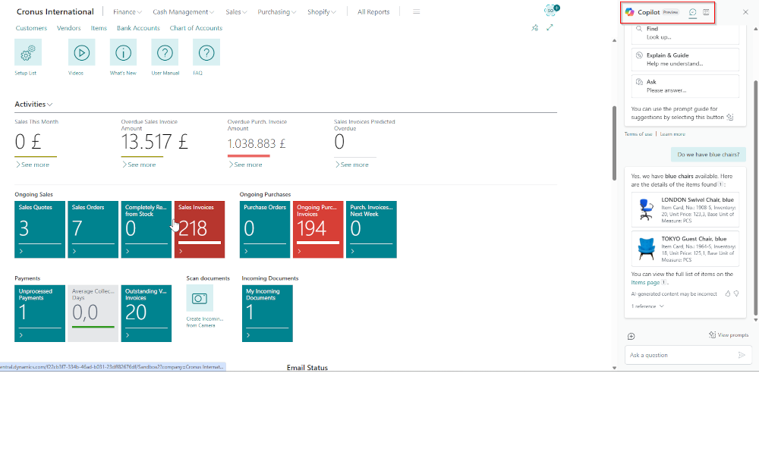
Task: Click the Terms of use link
Action: [x=638, y=134]
